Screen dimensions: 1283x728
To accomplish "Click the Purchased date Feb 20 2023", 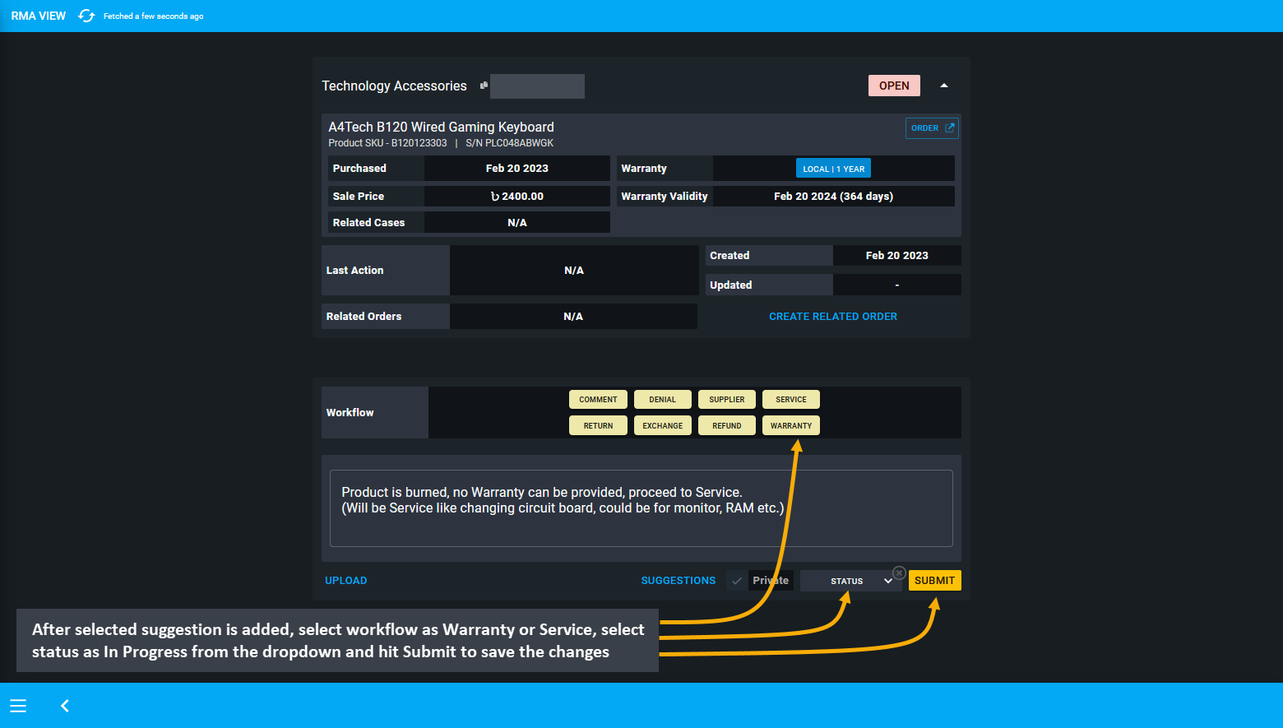I will click(517, 169).
